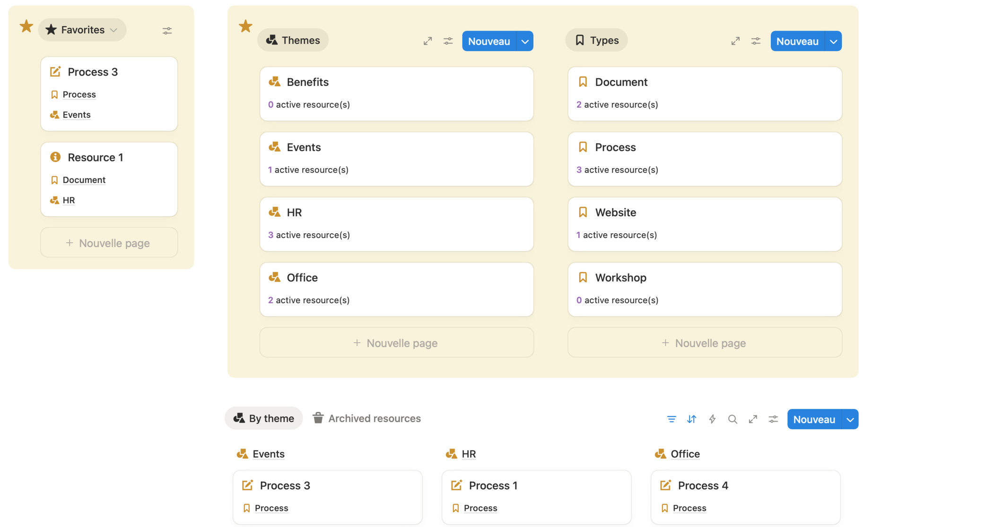Screen dimensions: 993x527
Task: Open Favorites panel settings sliders icon
Action: (167, 31)
